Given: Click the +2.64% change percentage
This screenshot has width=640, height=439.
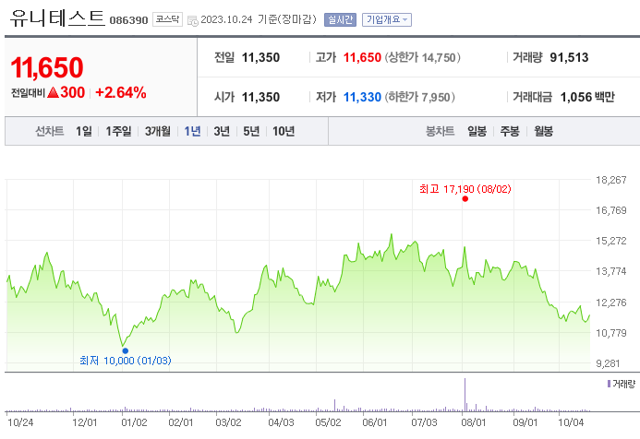Looking at the screenshot, I should (121, 92).
